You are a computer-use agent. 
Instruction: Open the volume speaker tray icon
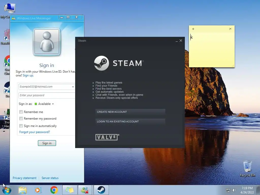234,190
